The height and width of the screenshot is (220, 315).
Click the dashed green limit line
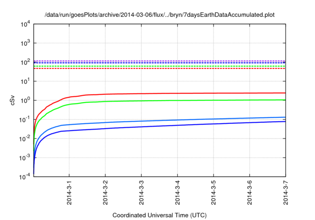click(x=159, y=66)
